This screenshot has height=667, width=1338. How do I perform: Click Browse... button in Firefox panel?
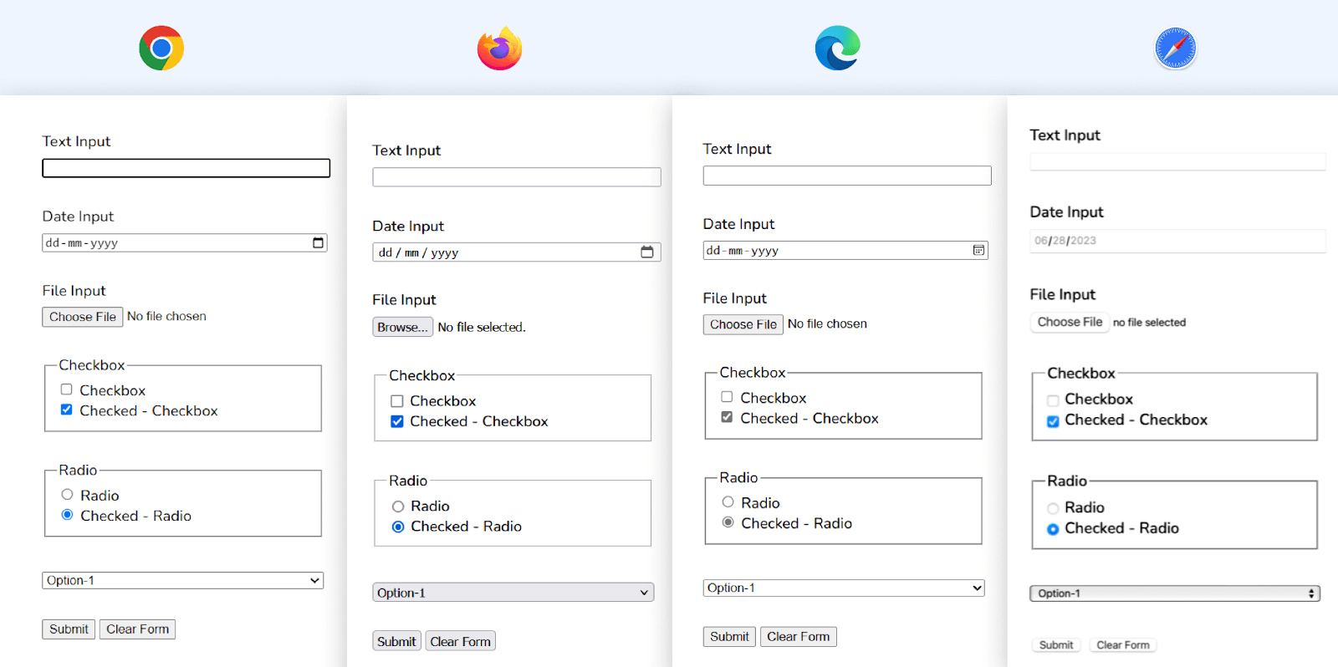pos(402,327)
